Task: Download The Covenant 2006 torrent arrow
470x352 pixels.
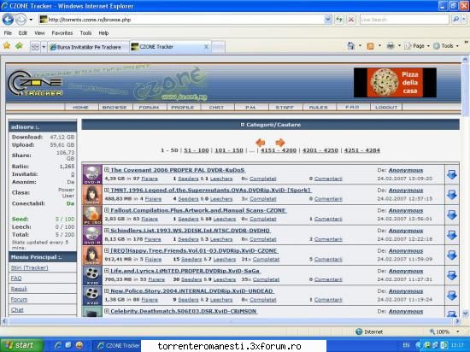Action: tap(452, 174)
